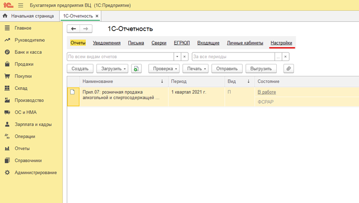Viewport: 359px width, 203px height.
Task: Click the forward arrow navigation button
Action: tap(86, 28)
